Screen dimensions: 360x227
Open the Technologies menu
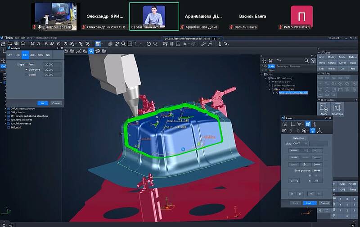[x=41, y=38]
